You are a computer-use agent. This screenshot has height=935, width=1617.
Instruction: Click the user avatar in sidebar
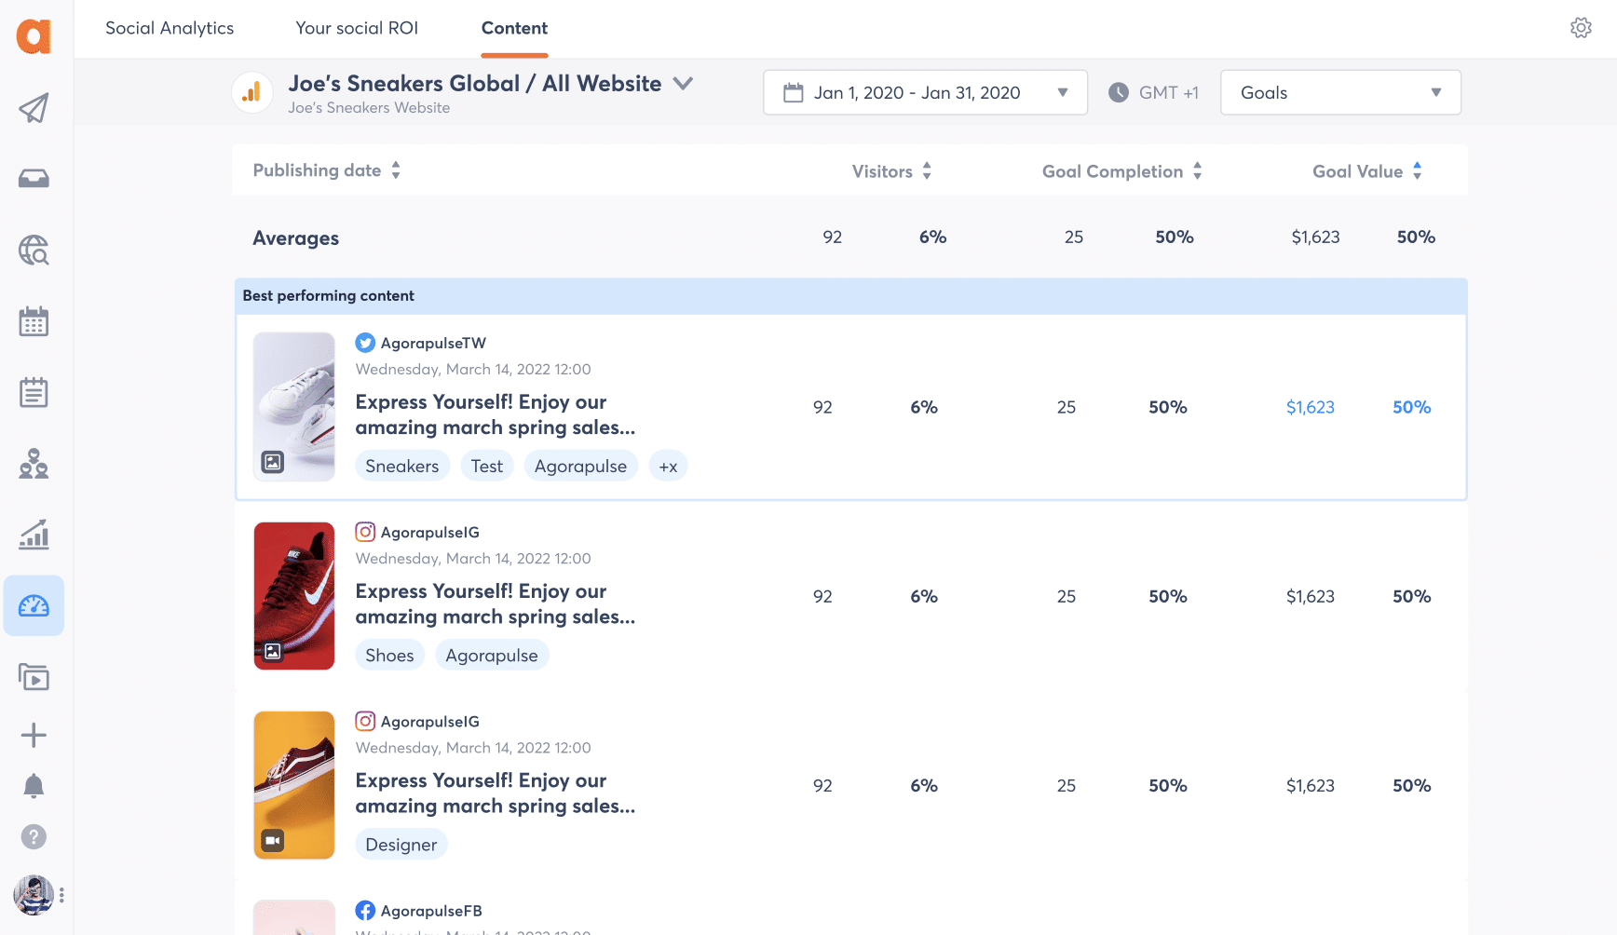(x=34, y=895)
